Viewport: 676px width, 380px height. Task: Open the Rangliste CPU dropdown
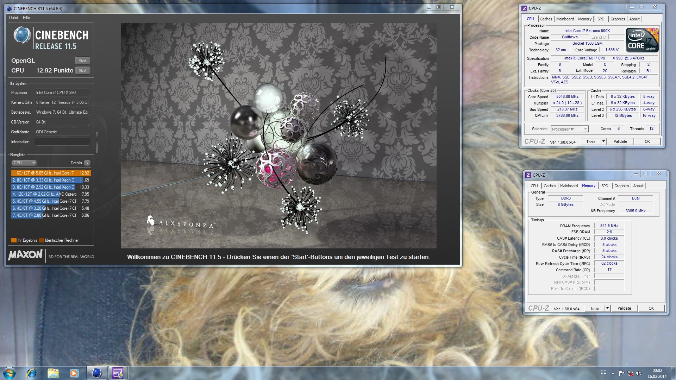[24, 163]
